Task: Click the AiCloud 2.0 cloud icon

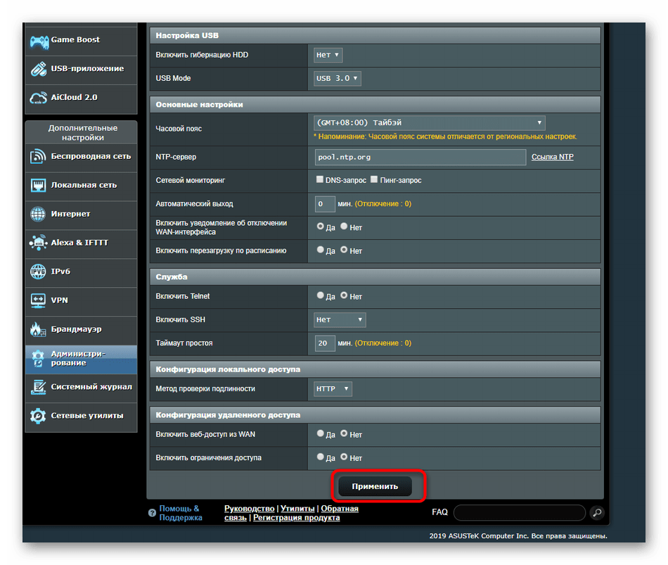Action: click(38, 98)
